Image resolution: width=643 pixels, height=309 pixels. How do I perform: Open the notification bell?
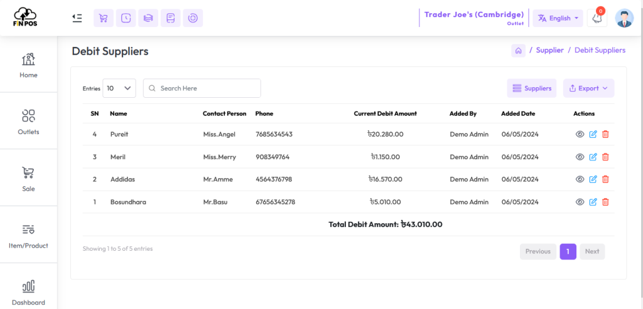597,18
